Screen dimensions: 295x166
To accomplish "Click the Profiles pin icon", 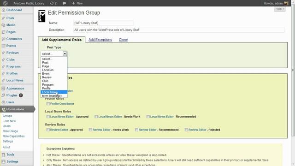I will pos(3,73).
